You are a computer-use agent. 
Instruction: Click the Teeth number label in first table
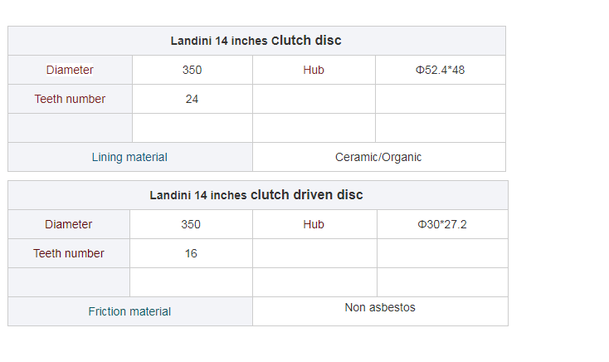(x=70, y=99)
